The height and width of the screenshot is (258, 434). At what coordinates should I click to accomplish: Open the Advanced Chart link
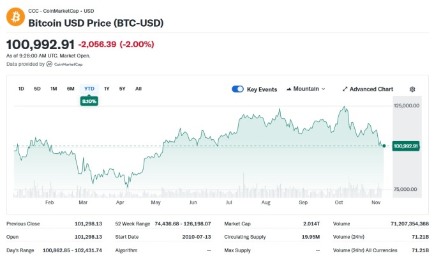[x=371, y=89]
